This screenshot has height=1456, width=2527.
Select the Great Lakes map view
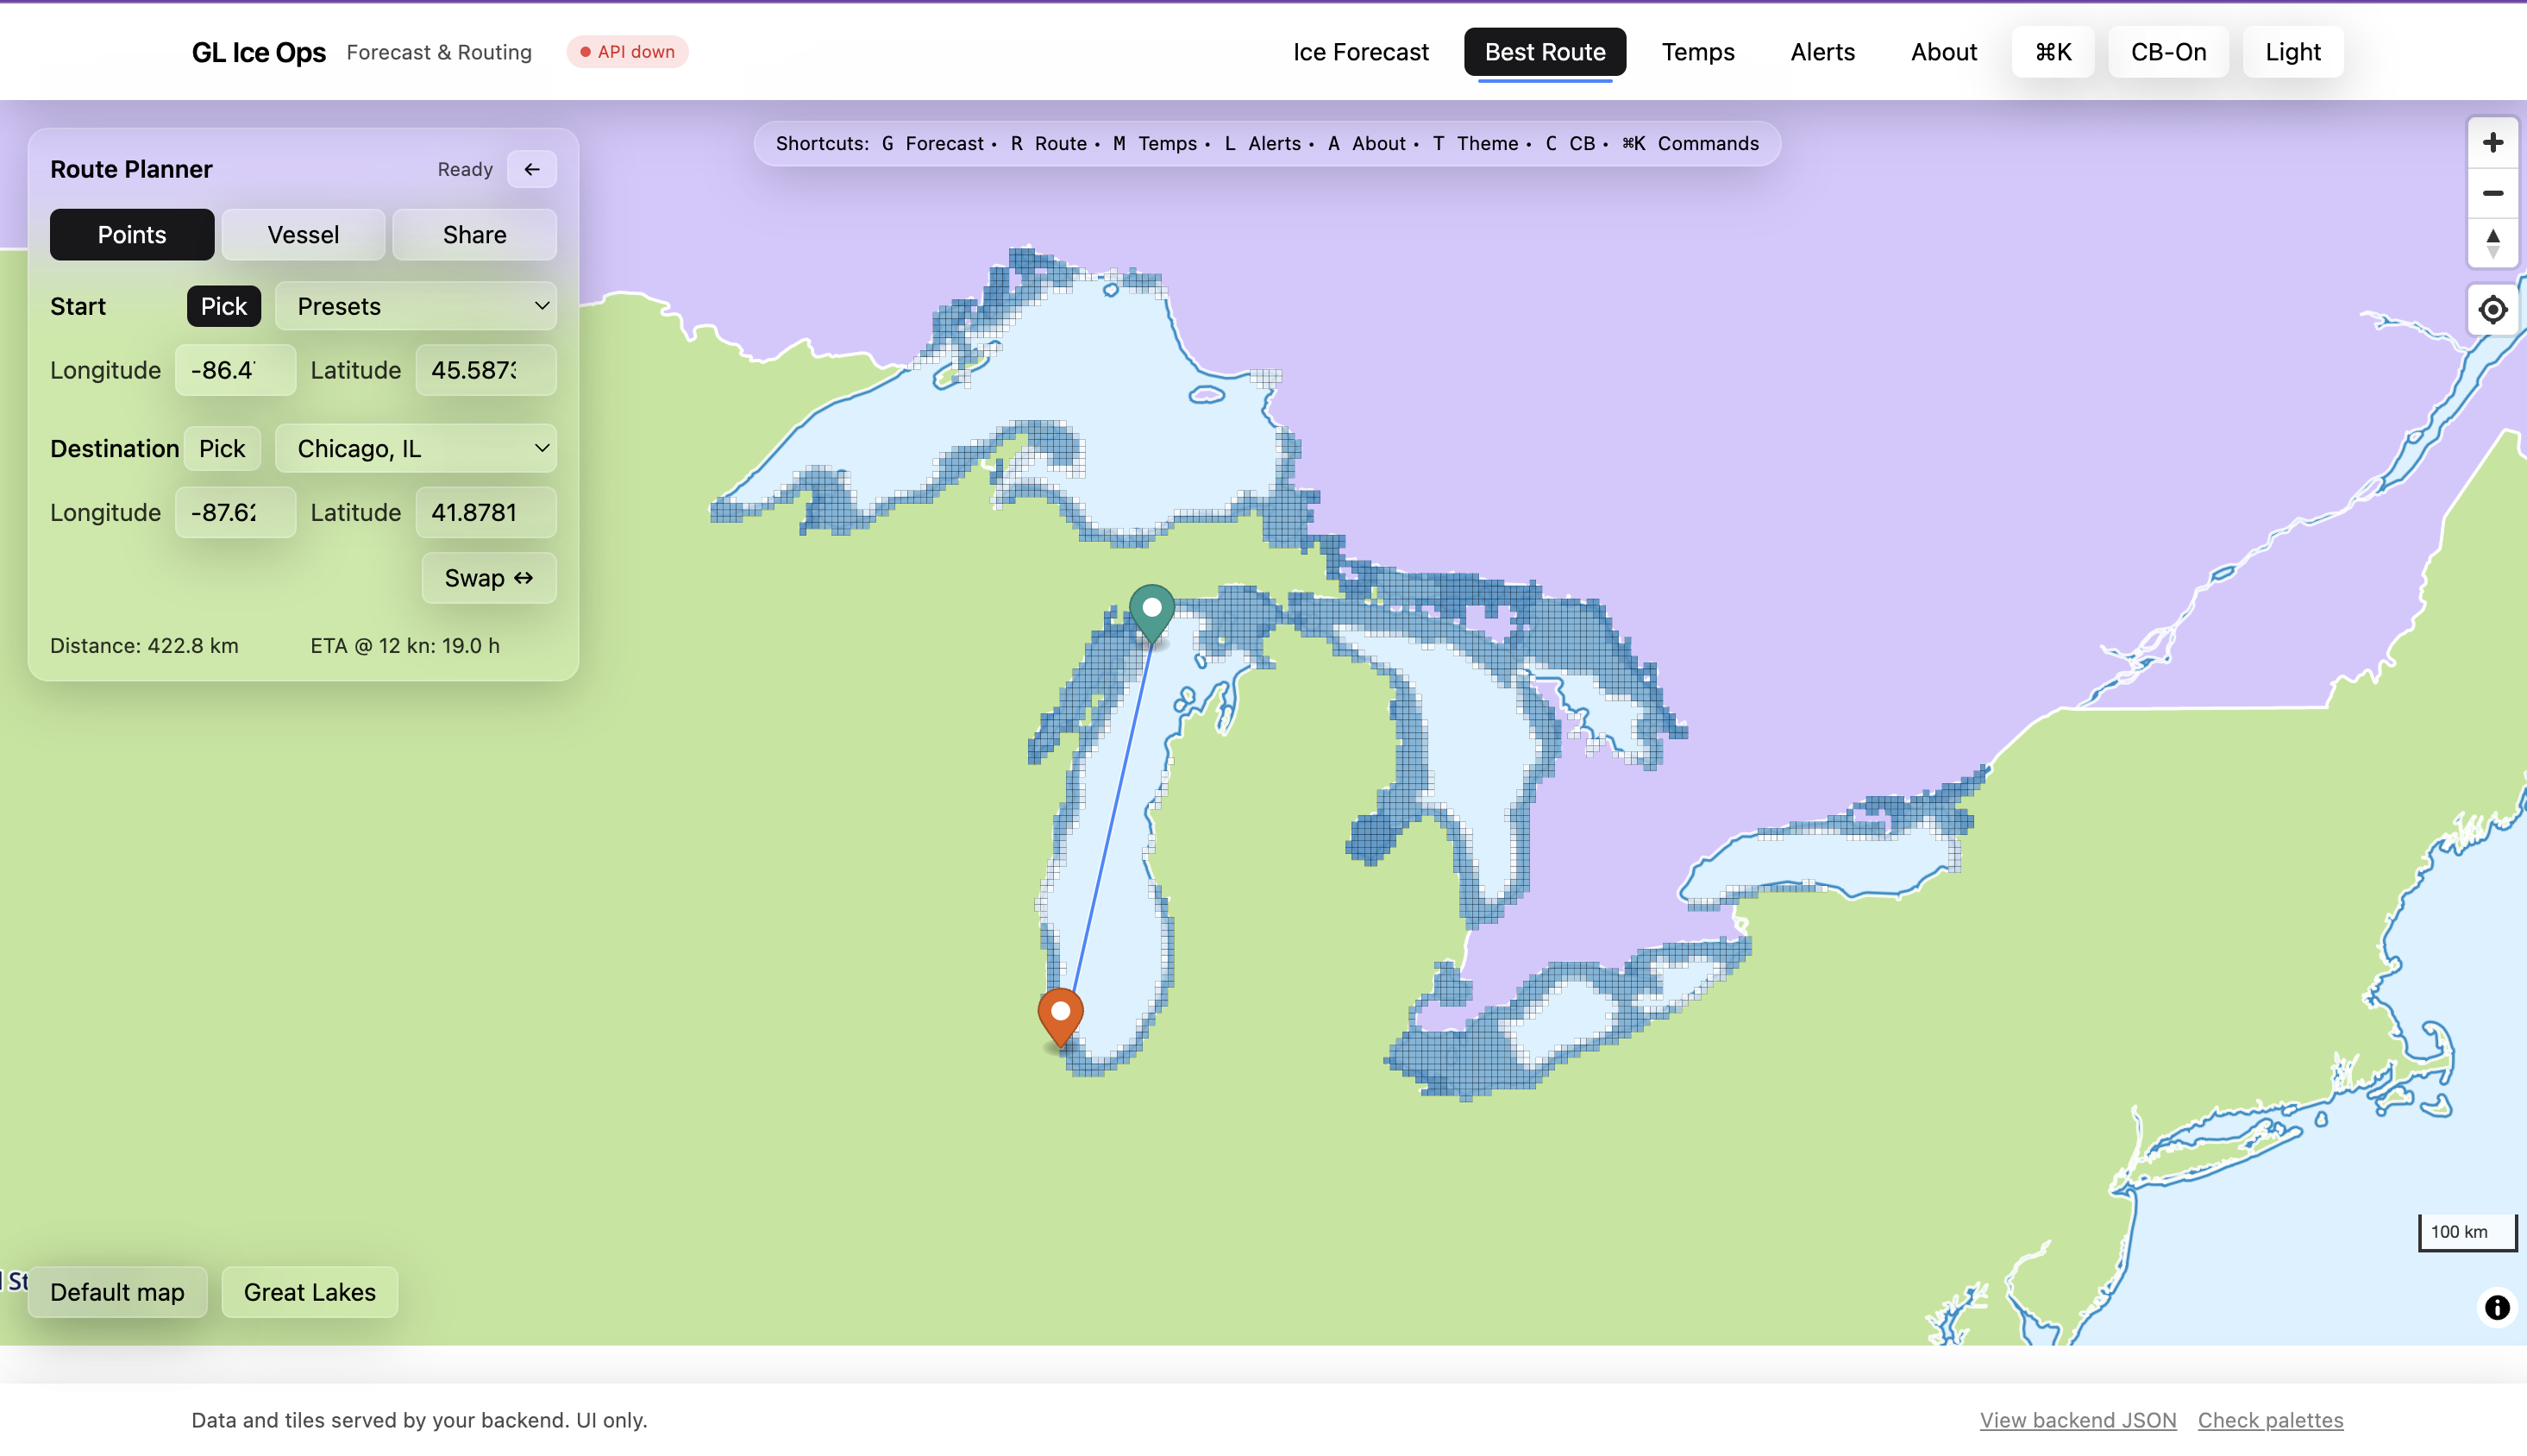310,1292
